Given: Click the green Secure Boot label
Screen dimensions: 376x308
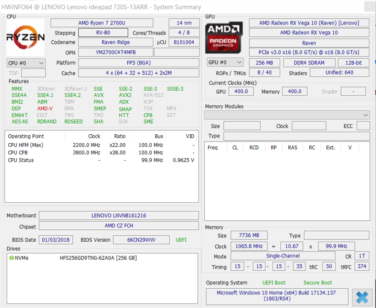Looking at the screenshot, I should click(318, 283).
